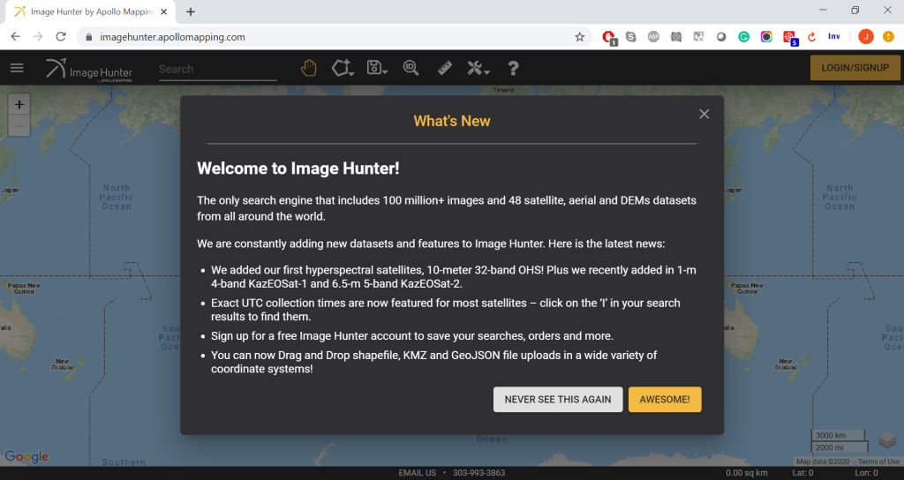Click the 'Lon: 0' status readout
Screen dimensions: 904x480
866,473
